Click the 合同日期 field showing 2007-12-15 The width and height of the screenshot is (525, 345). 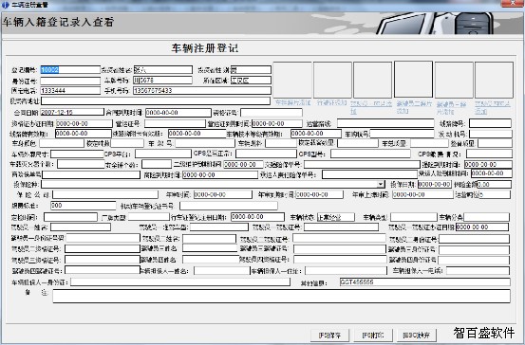(72, 112)
